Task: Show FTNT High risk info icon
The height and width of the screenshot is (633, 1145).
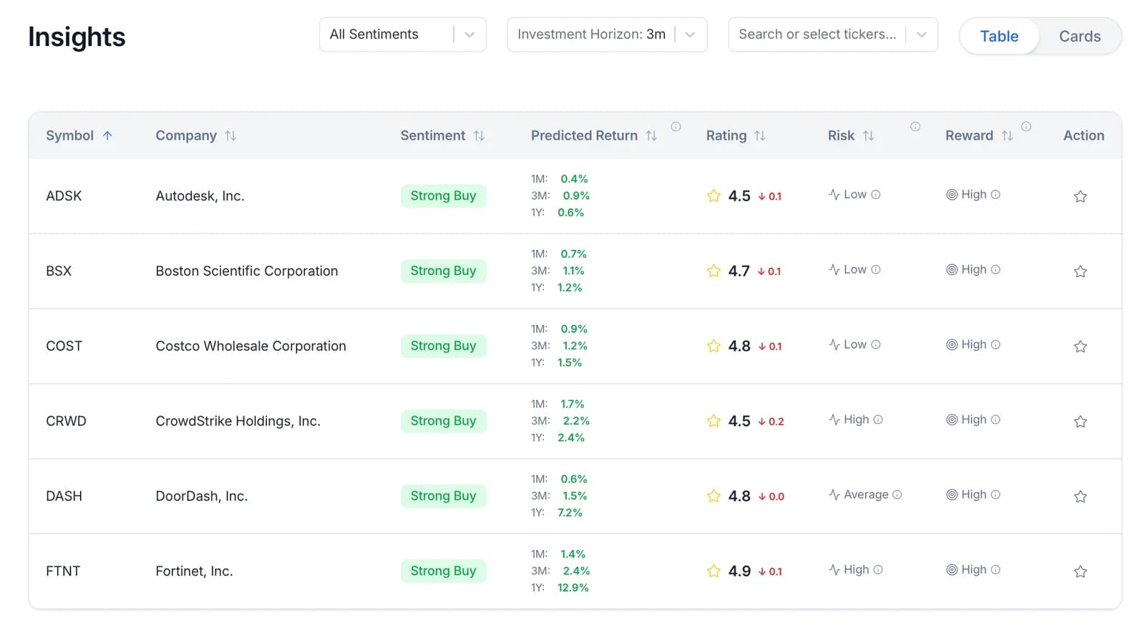Action: [x=878, y=570]
